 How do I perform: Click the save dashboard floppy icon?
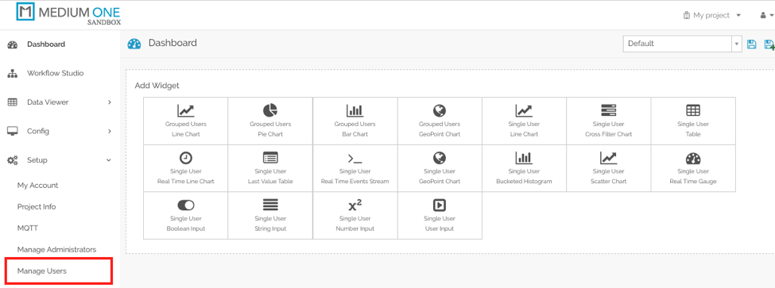click(x=751, y=44)
